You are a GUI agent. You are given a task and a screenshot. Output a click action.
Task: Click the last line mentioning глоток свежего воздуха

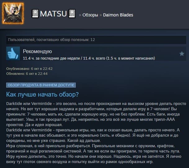pos(80,162)
